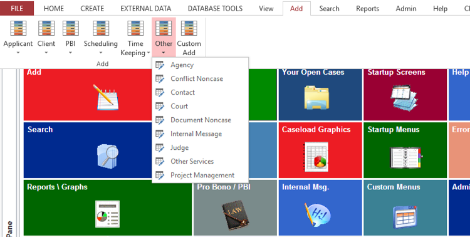Expand the Applicant dropdown arrow

coord(18,53)
